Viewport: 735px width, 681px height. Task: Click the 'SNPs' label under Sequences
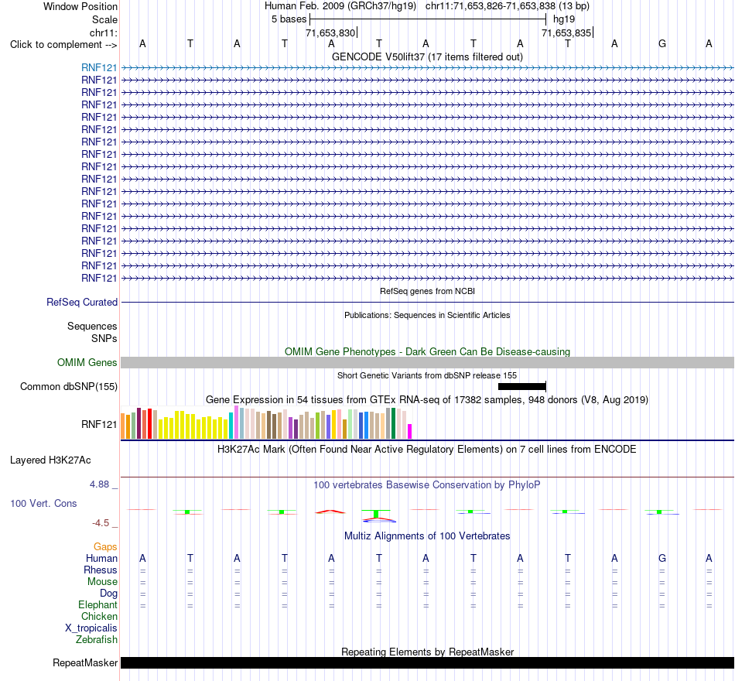coord(104,338)
